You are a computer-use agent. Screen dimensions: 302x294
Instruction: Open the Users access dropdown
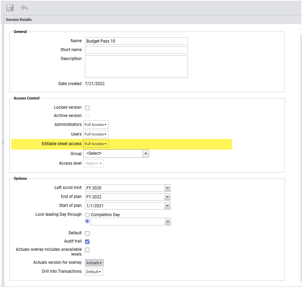point(96,134)
